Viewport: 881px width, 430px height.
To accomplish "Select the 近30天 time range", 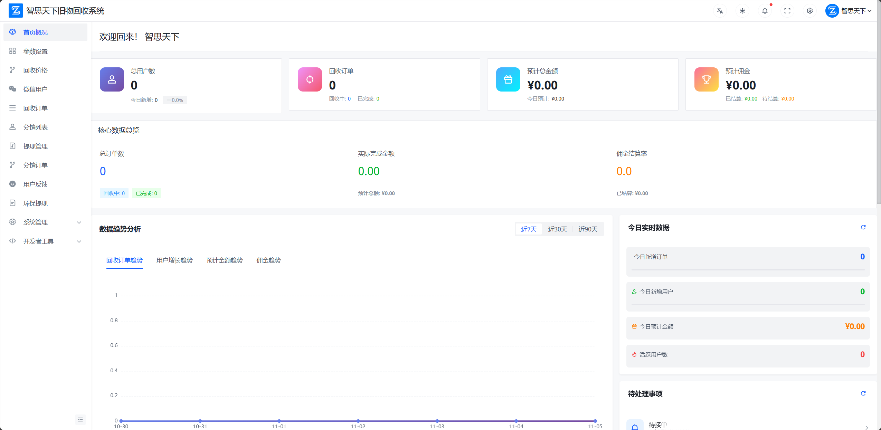I will tap(557, 229).
